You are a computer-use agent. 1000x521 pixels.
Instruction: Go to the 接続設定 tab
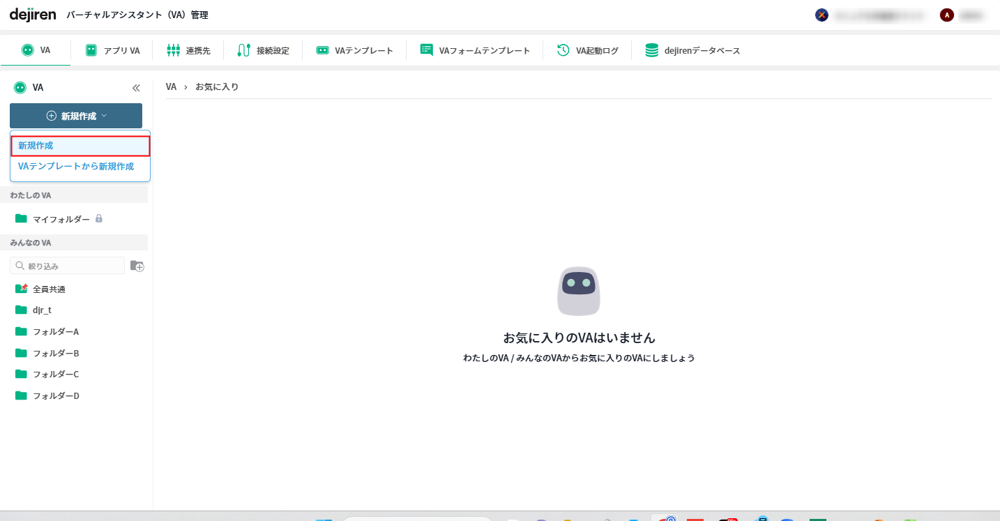(x=263, y=50)
